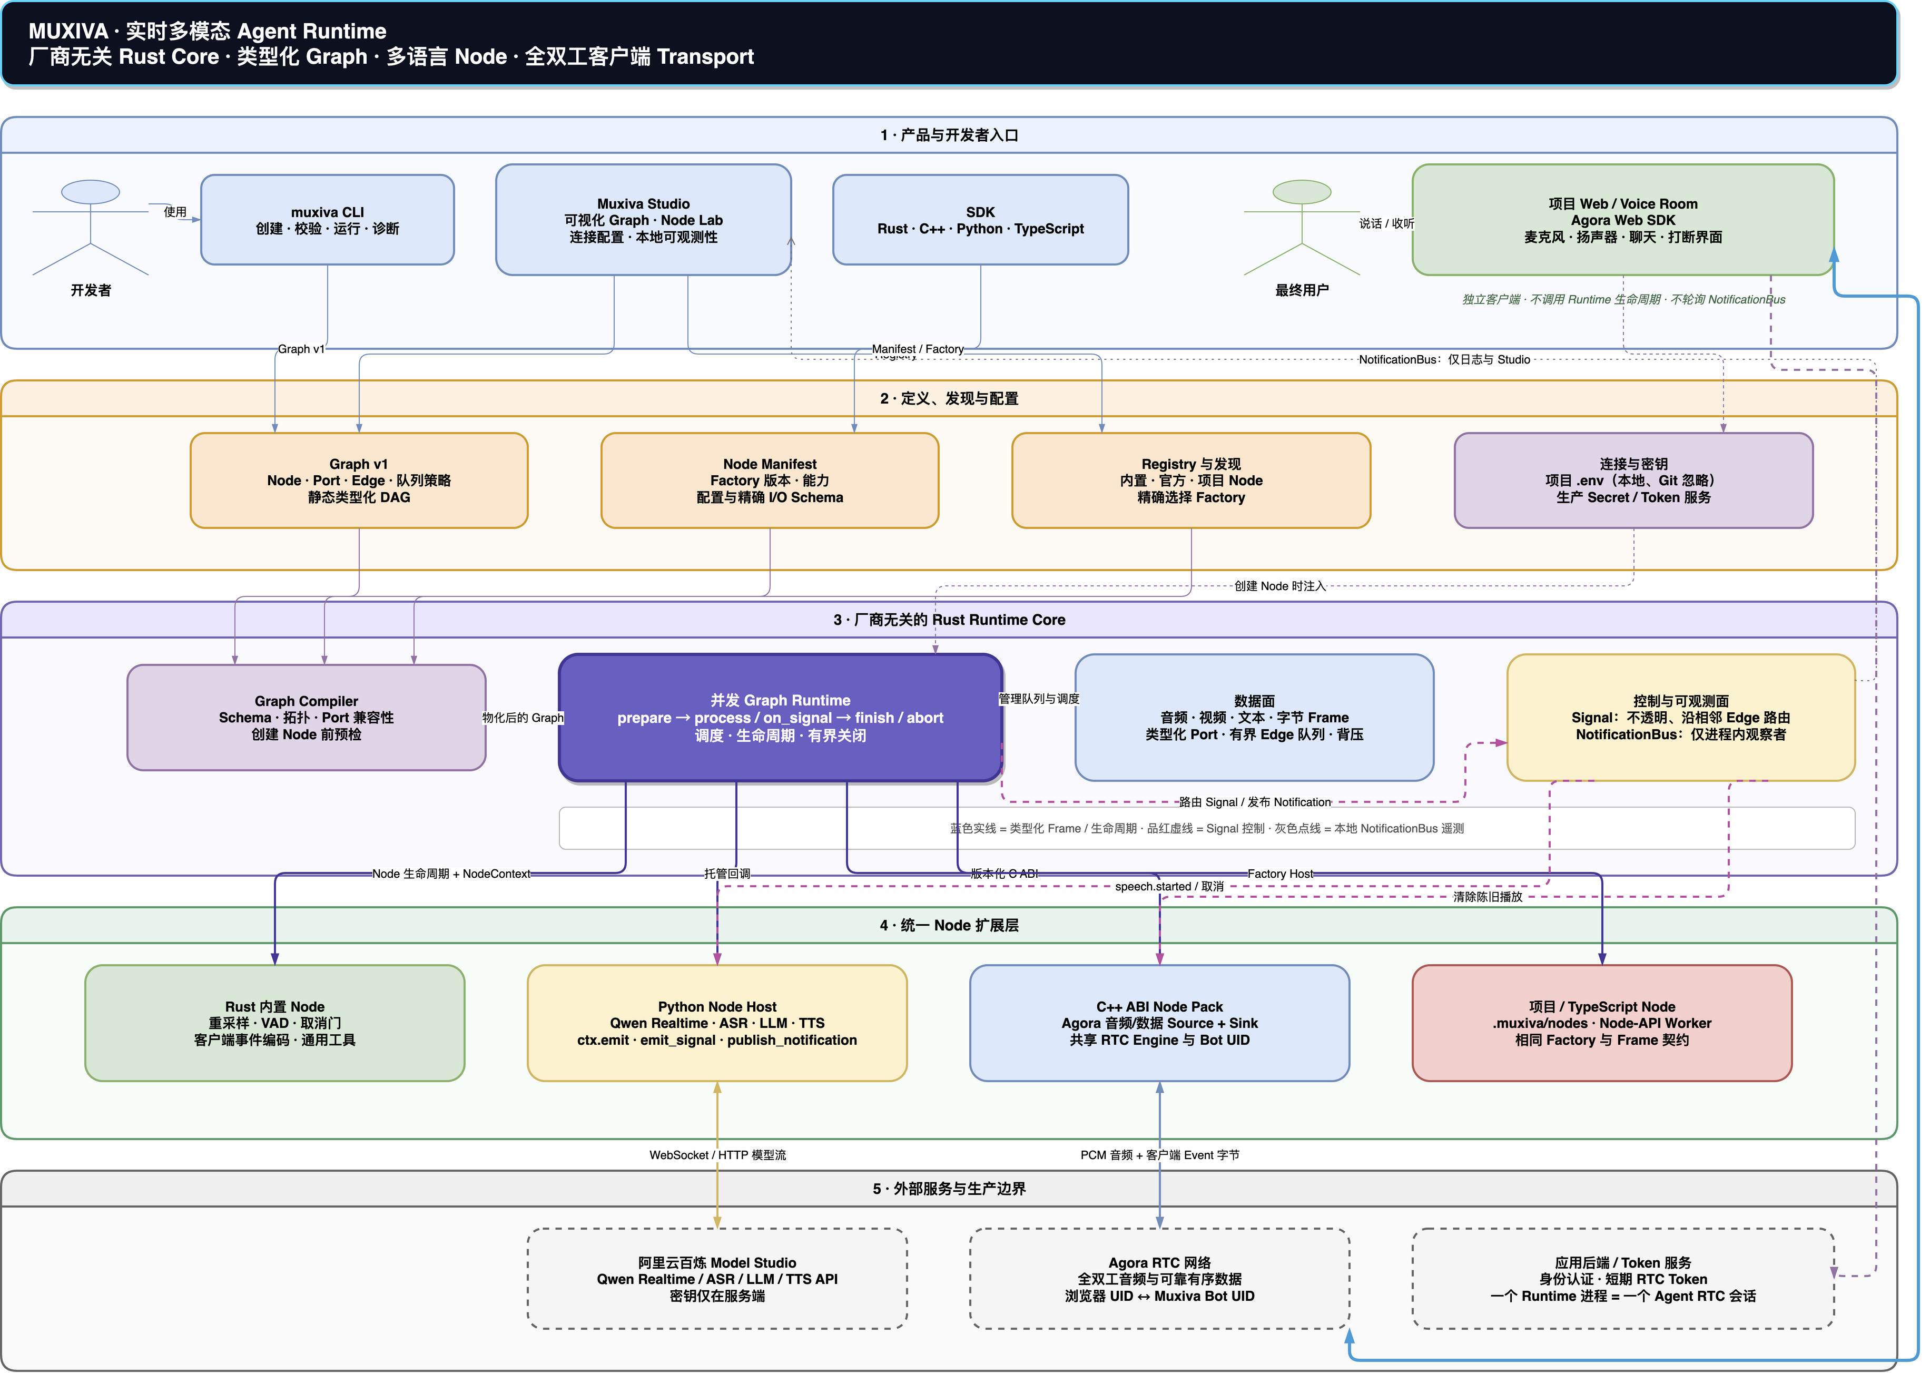This screenshot has width=1930, height=1373.
Task: Select the Agora RTC 网络 box
Action: point(1159,1278)
